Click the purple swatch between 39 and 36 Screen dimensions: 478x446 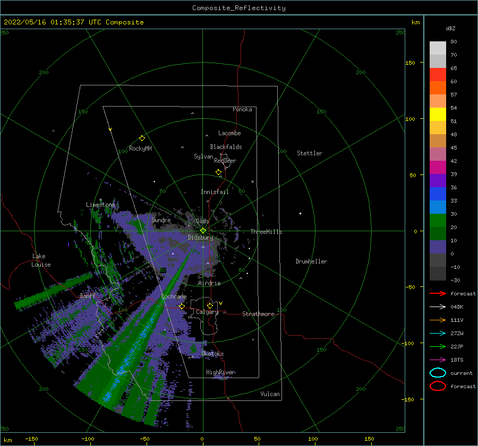click(x=438, y=180)
